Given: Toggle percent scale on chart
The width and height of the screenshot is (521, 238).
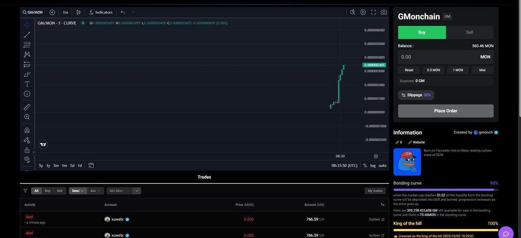Looking at the screenshot, I should point(365,166).
